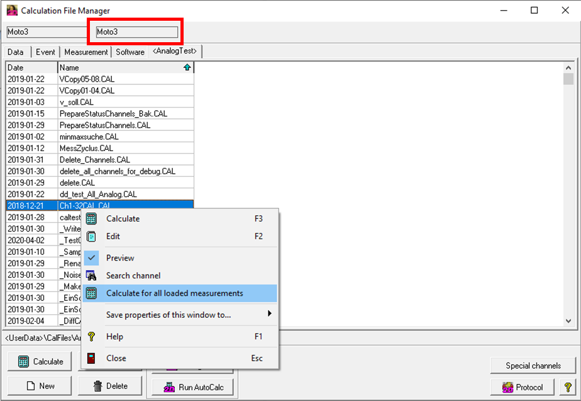The image size is (581, 401).
Task: Click the Edit icon in context menu
Action: click(x=91, y=236)
